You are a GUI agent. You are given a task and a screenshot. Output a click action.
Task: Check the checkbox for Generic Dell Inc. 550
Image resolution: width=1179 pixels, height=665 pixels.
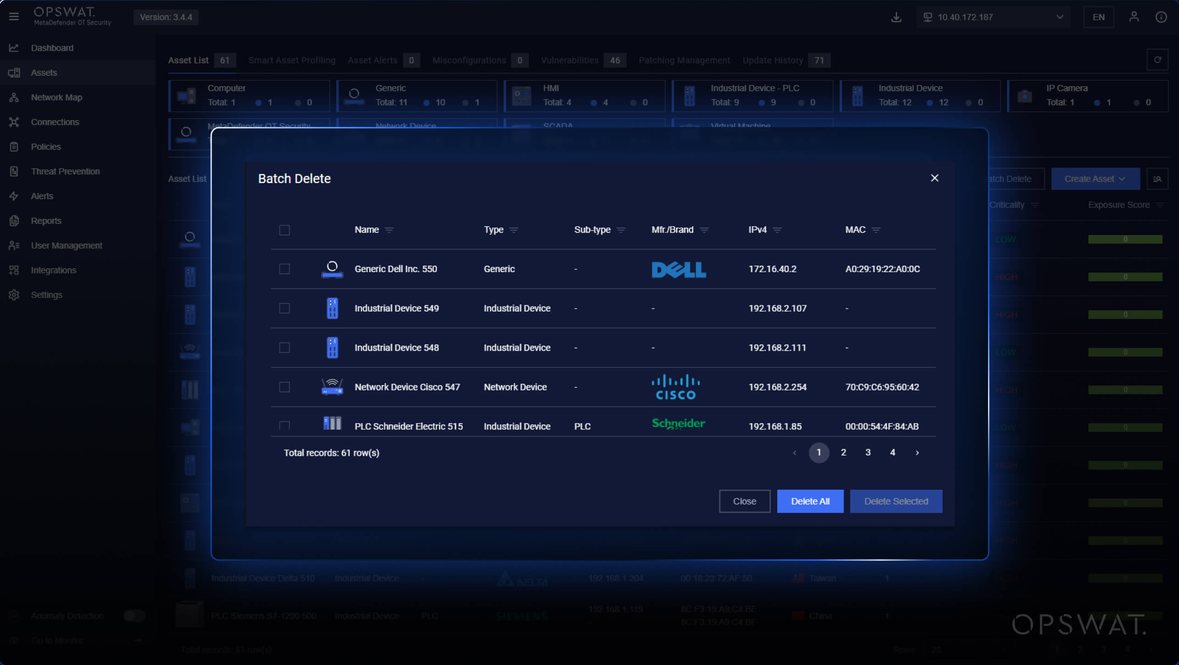point(284,269)
